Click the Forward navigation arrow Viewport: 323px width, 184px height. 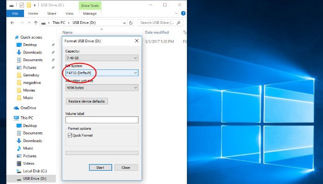pos(22,23)
